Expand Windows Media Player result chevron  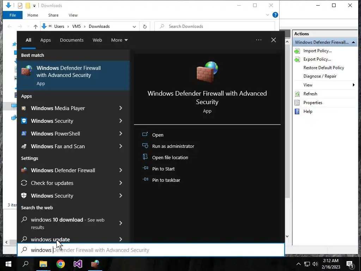point(121,108)
